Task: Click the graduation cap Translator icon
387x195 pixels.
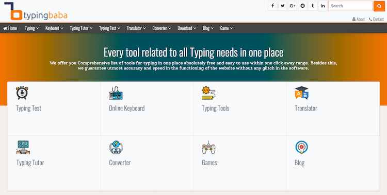Action: [x=302, y=93]
